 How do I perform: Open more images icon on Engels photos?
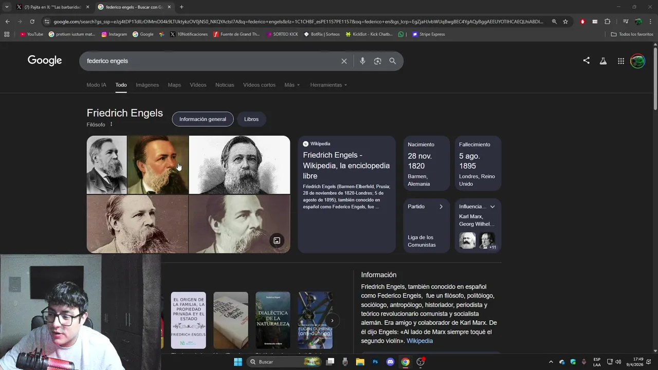tap(277, 240)
